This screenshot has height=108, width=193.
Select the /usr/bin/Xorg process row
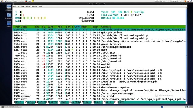[99, 41]
